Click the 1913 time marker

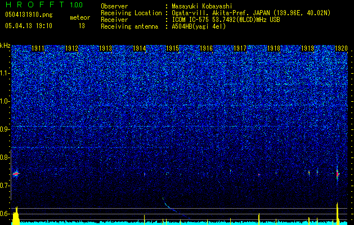coord(105,48)
